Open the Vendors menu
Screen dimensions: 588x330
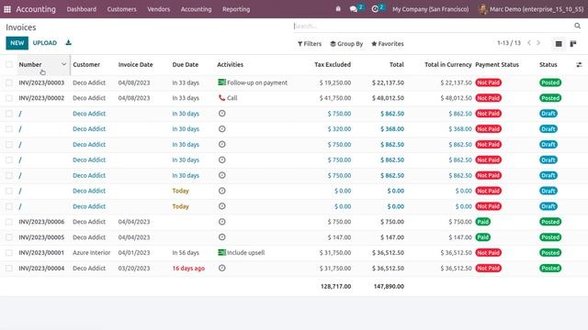pyautogui.click(x=159, y=9)
